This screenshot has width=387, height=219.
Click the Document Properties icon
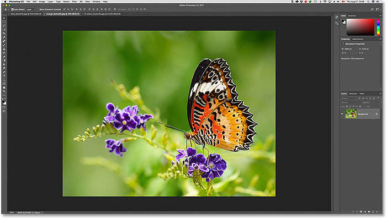pos(343,44)
